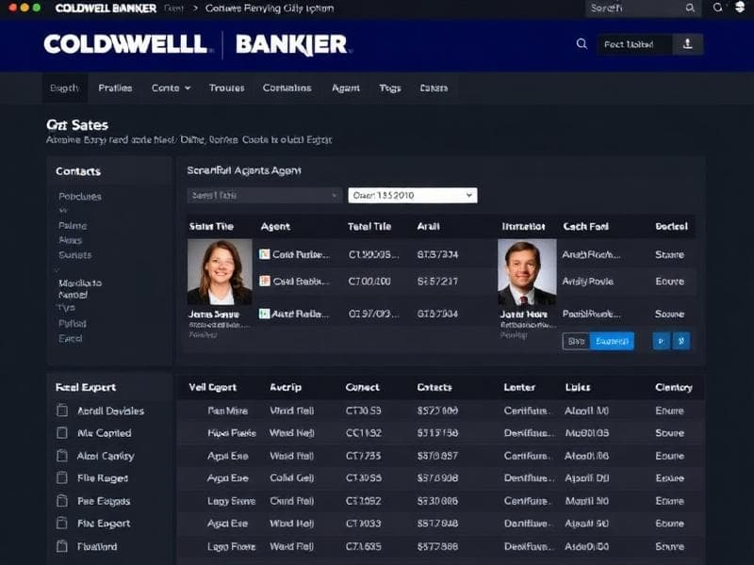Switch to the Pratiies tab
754x565 pixels.
coord(115,88)
